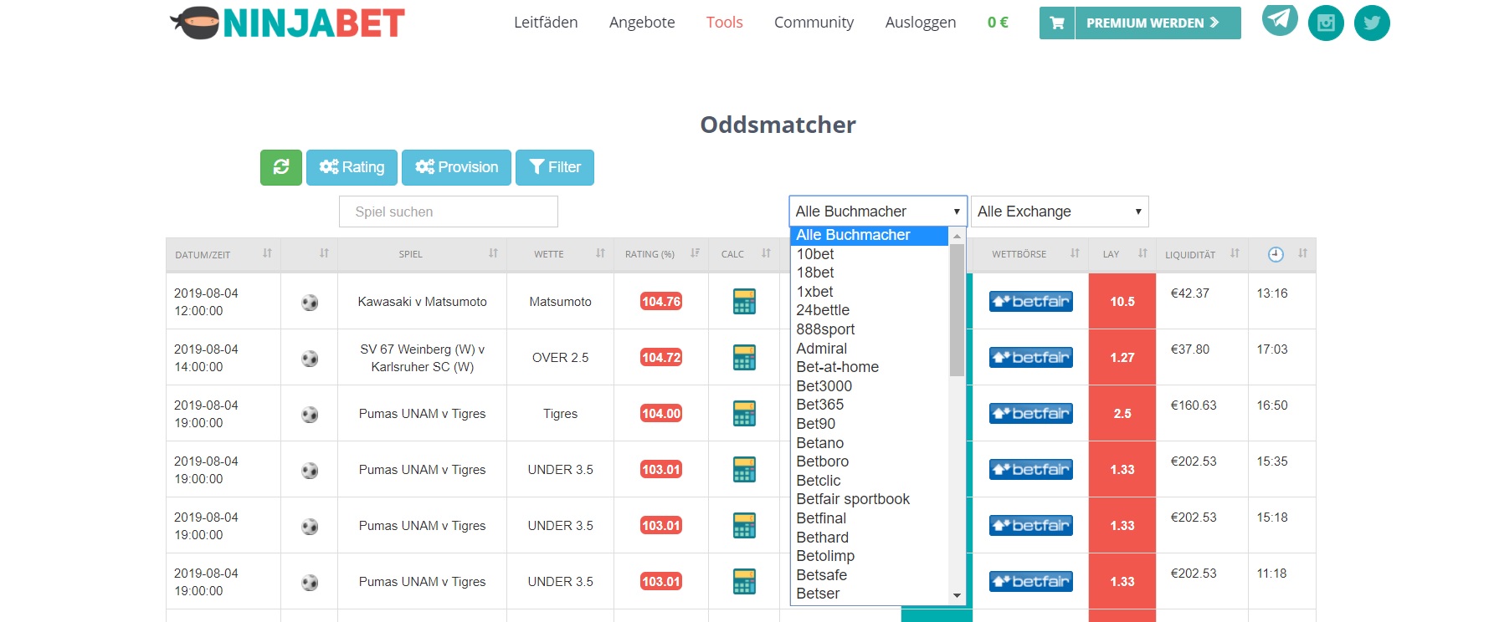Click soccer ball icon in the Tigres 104.00 row
The image size is (1494, 622).
point(310,415)
